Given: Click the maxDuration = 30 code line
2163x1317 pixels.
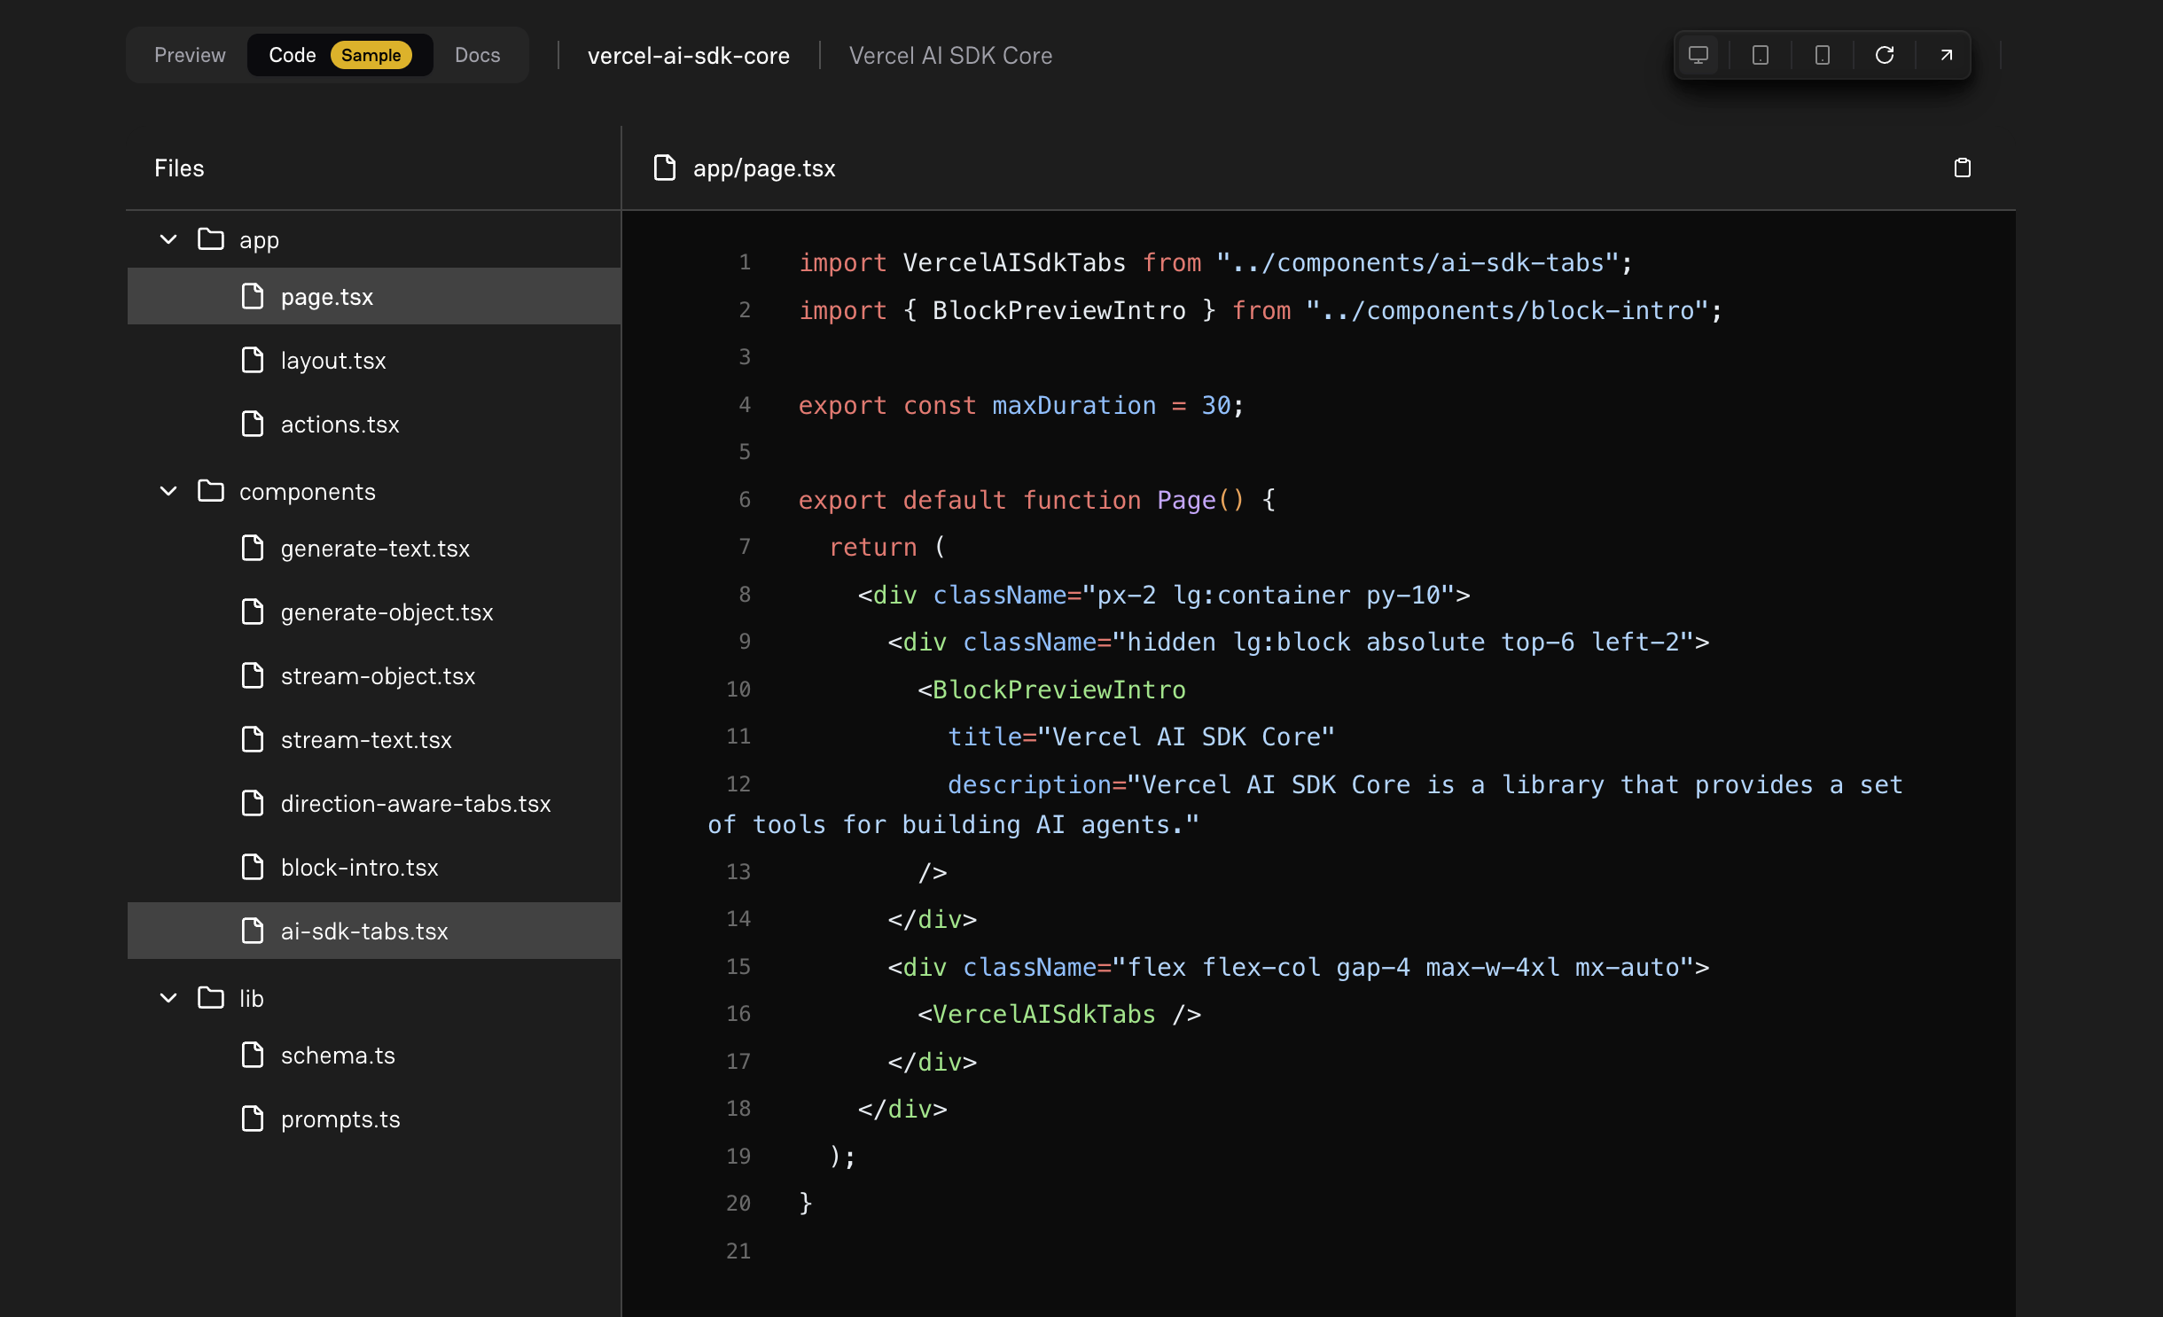Looking at the screenshot, I should pos(1021,405).
